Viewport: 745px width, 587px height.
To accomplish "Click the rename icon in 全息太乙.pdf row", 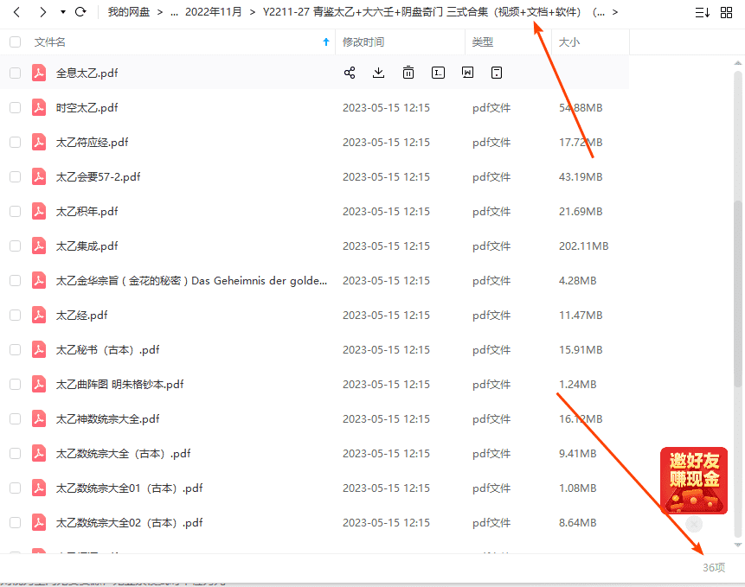I will tap(439, 73).
